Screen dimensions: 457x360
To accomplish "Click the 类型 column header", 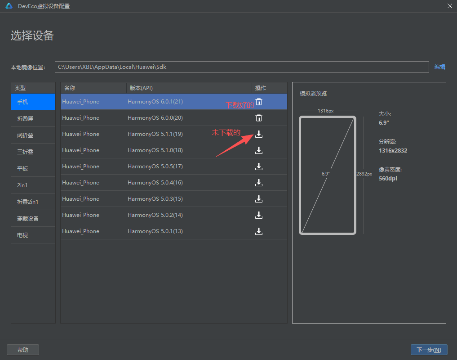I will click(x=33, y=88).
